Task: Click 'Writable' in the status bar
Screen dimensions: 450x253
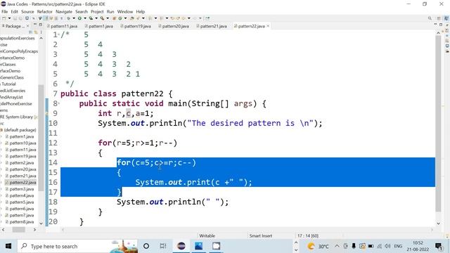Action: (207, 236)
